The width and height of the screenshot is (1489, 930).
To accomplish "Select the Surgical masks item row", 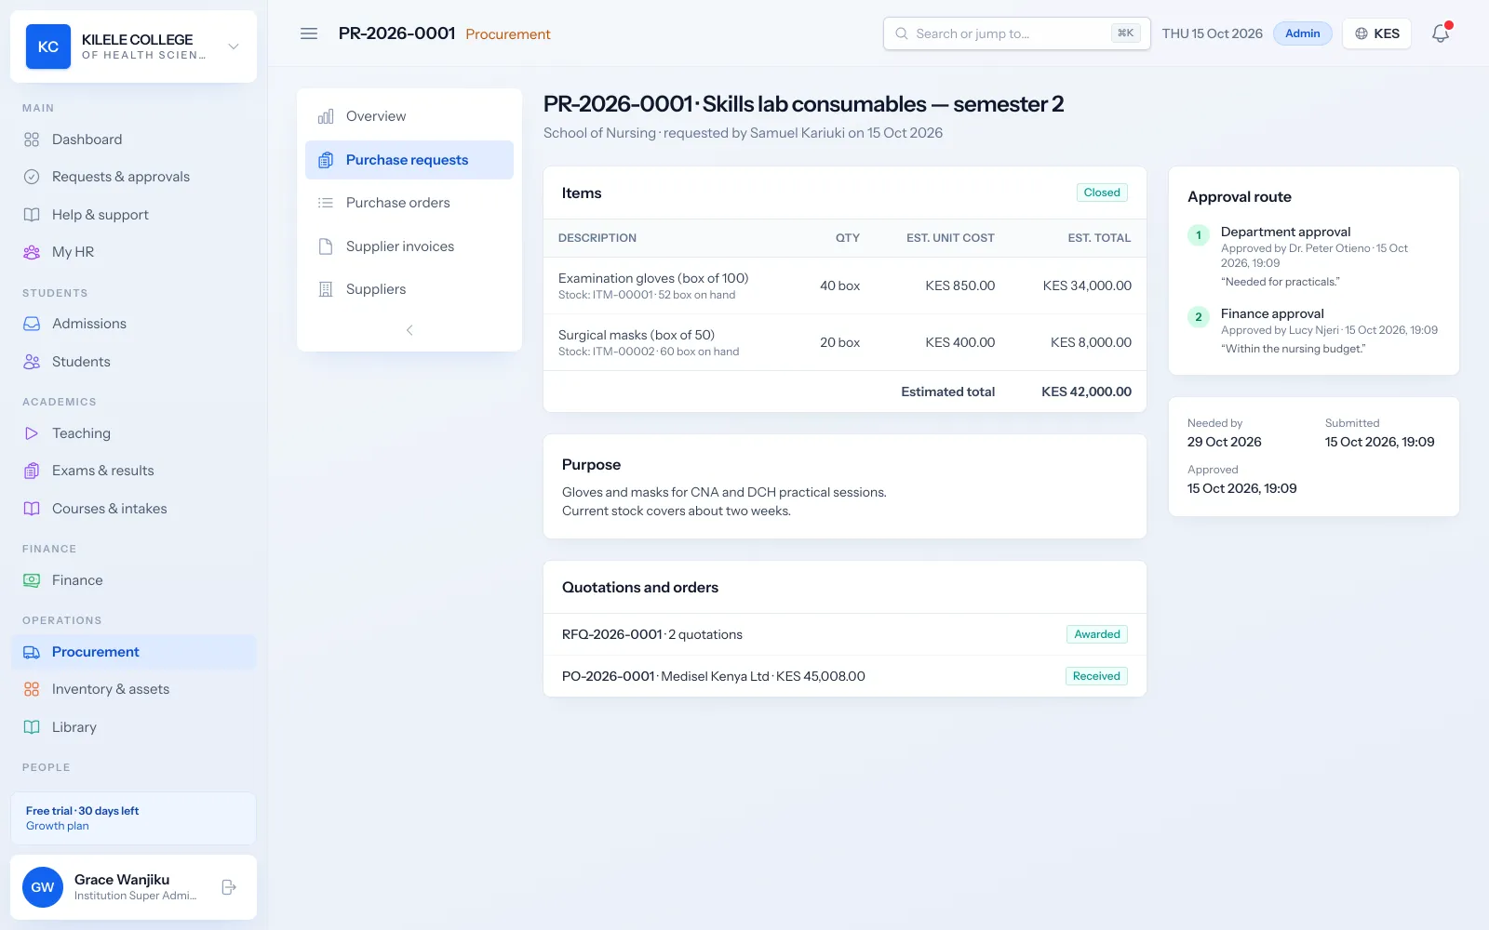I will 845,342.
